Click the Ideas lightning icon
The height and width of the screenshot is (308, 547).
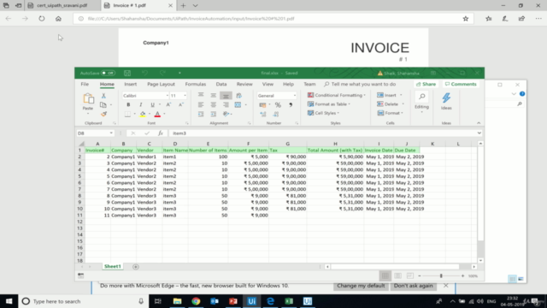[446, 98]
